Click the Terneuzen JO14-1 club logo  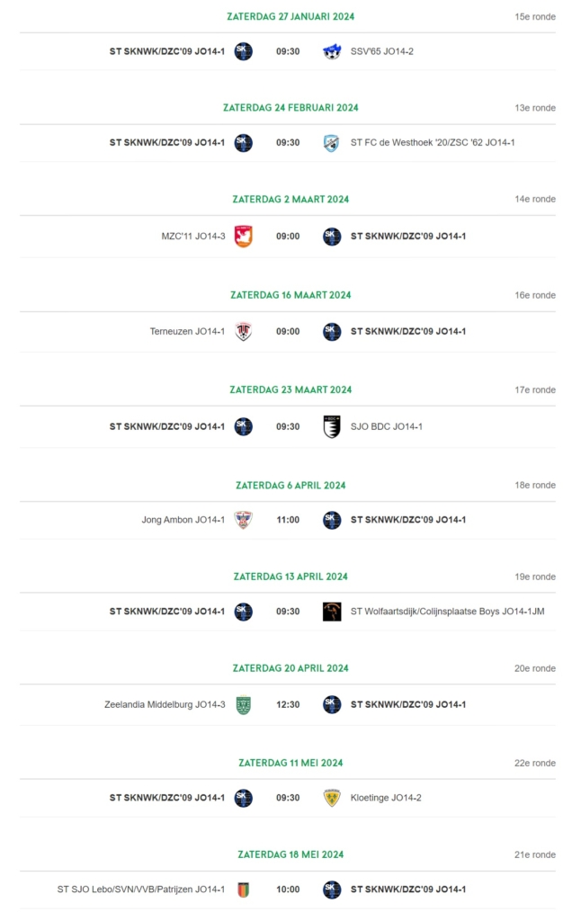pyautogui.click(x=243, y=332)
